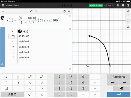Click the Create Account button
This screenshot has width=131, height=98.
coord(96,5)
